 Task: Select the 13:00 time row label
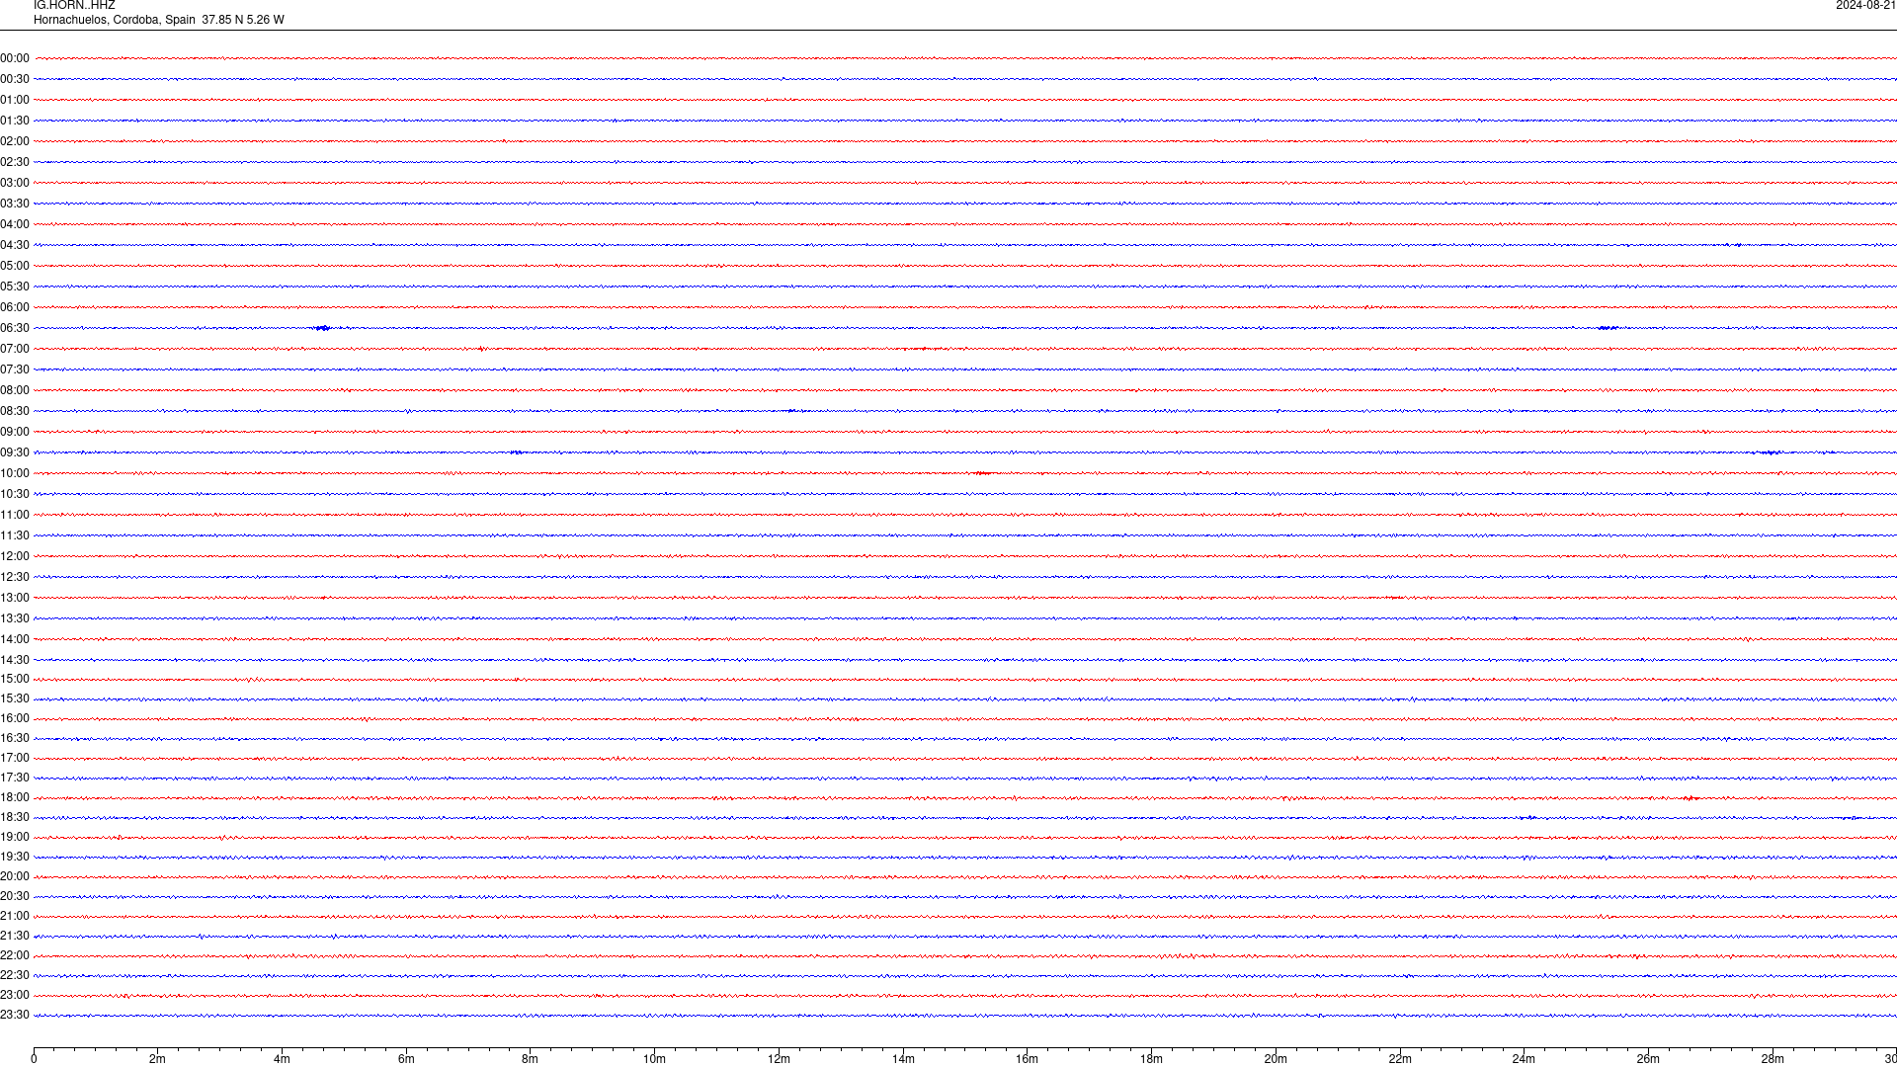point(15,598)
